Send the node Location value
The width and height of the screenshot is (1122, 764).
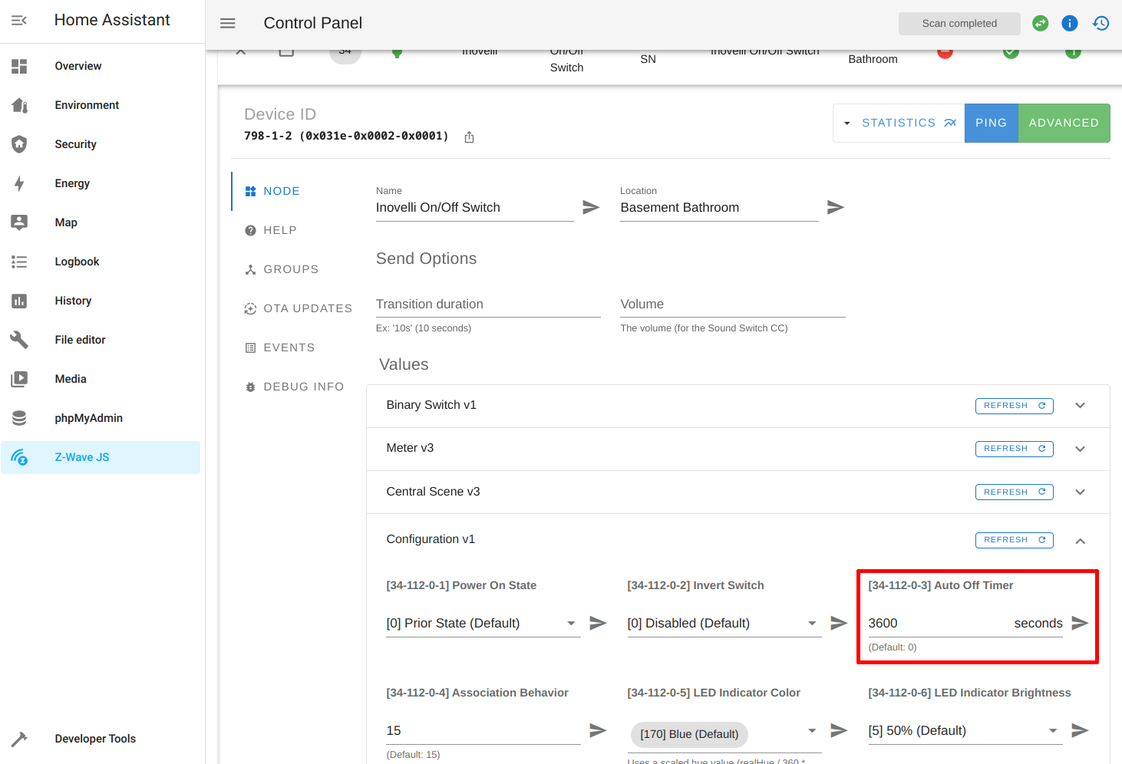(x=836, y=207)
